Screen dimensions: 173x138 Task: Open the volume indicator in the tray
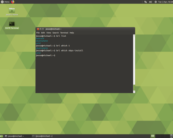151,2
